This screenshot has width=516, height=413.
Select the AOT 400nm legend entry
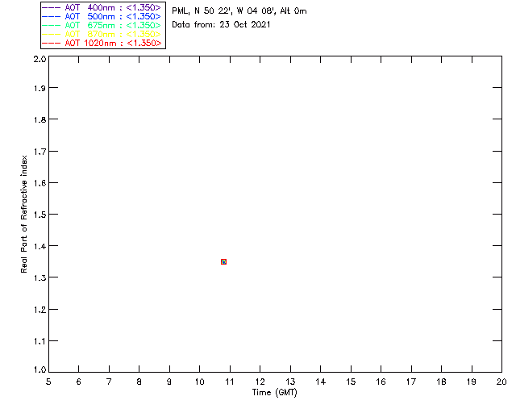(102, 7)
